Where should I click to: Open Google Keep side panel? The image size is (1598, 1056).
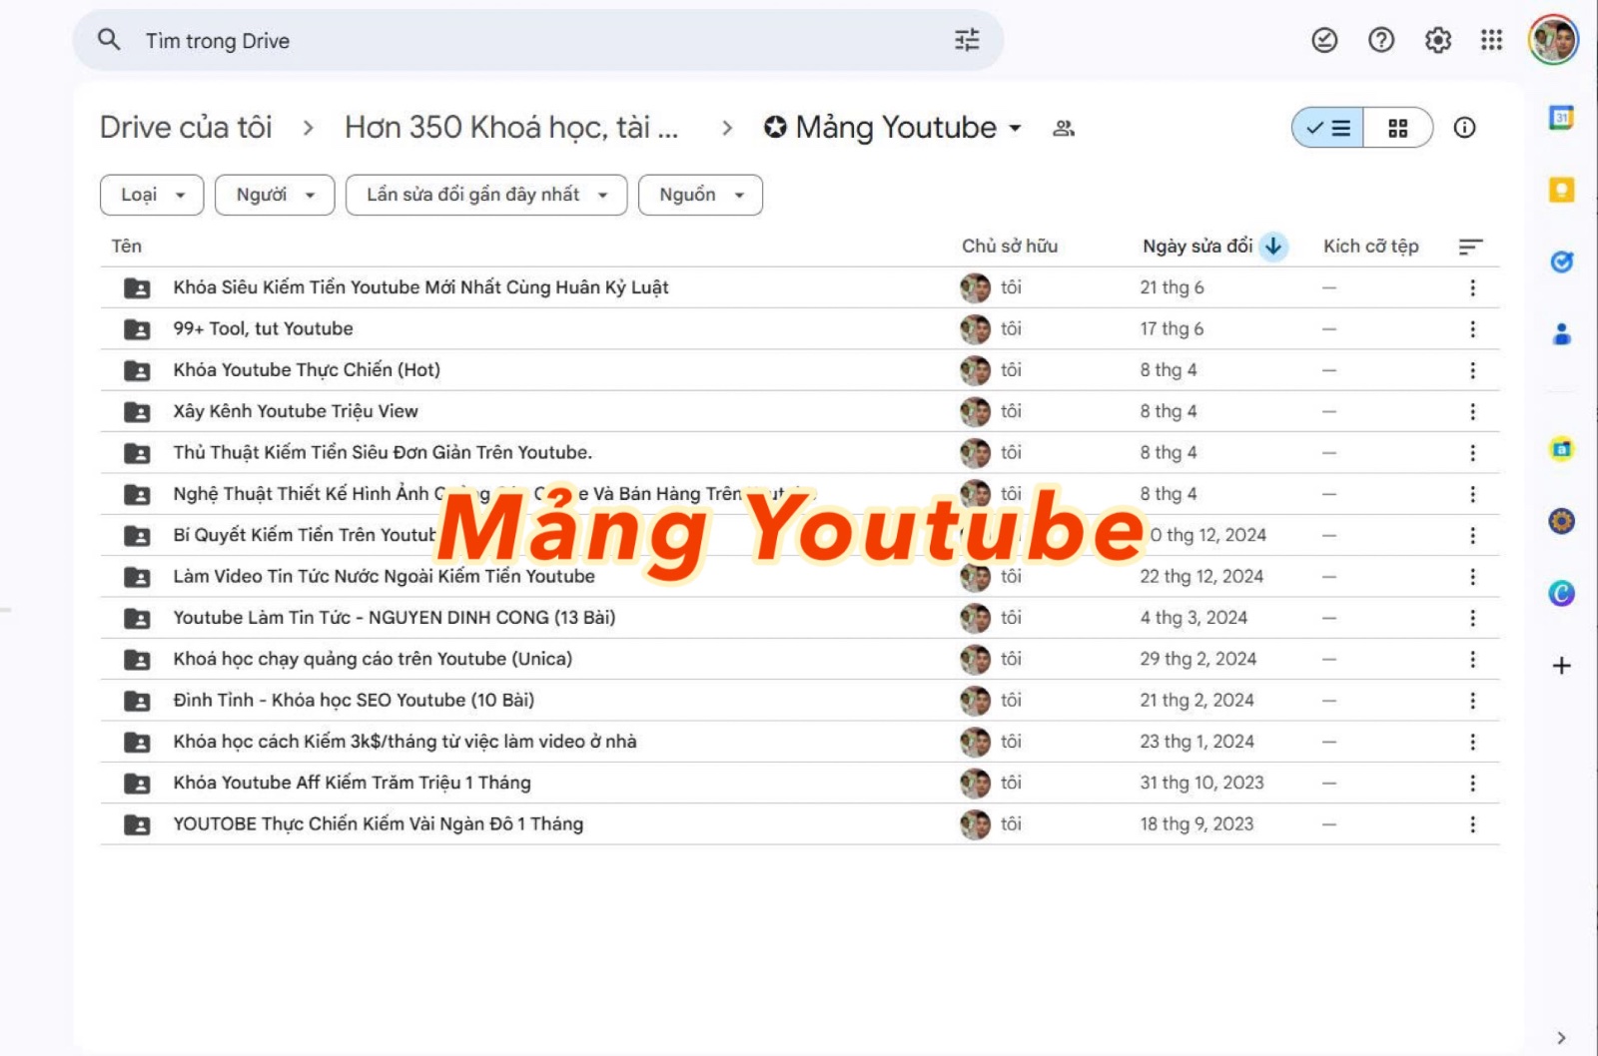click(x=1561, y=190)
